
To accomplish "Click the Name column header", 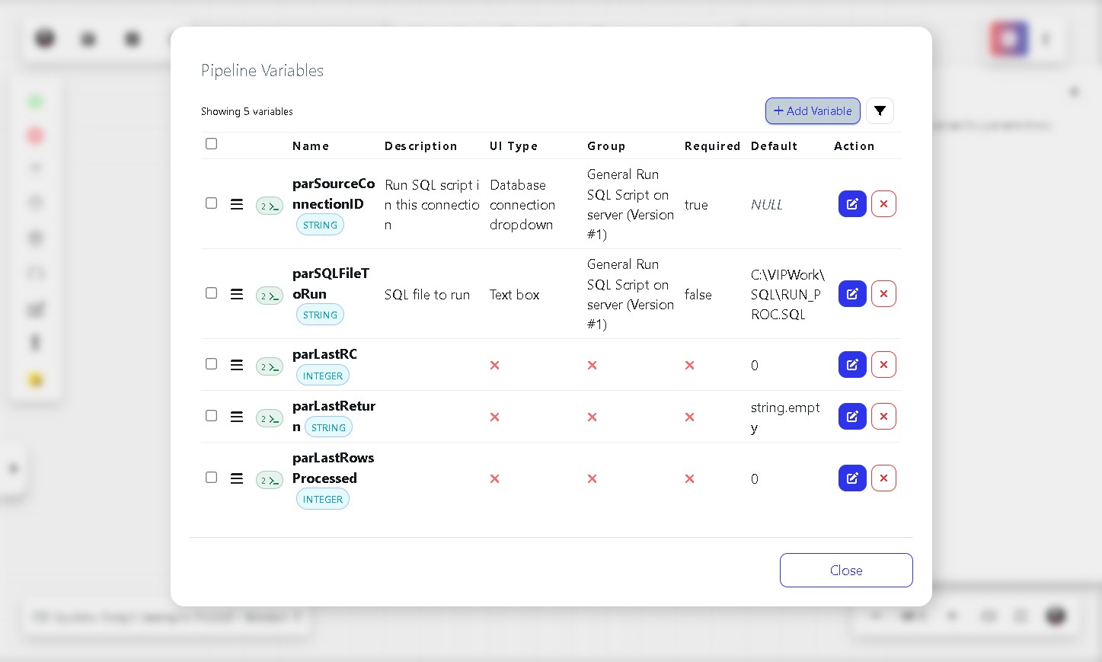I will point(311,146).
